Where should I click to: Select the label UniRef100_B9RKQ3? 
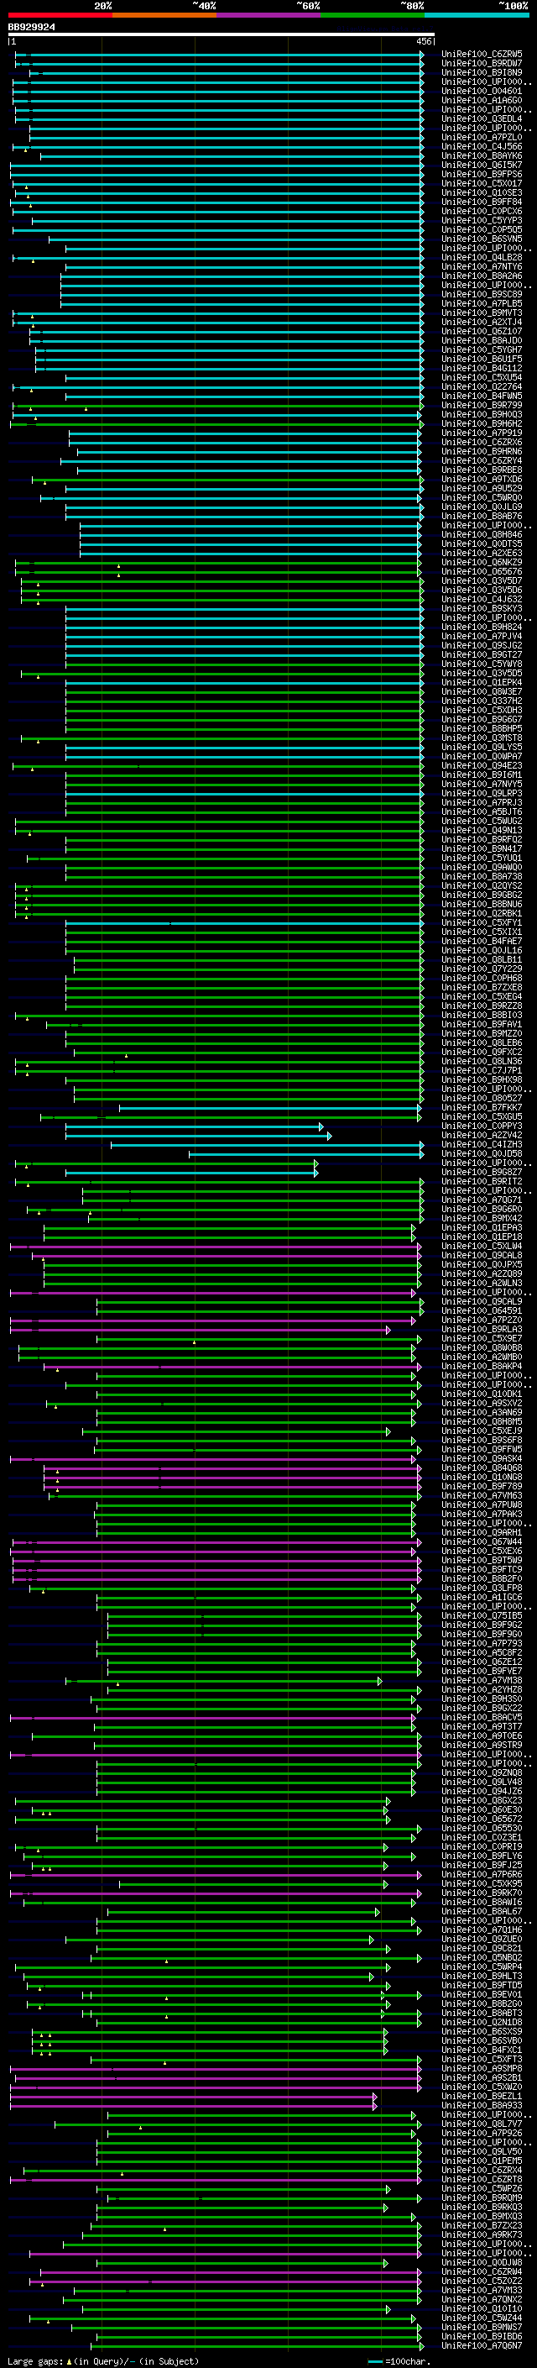(482, 2206)
